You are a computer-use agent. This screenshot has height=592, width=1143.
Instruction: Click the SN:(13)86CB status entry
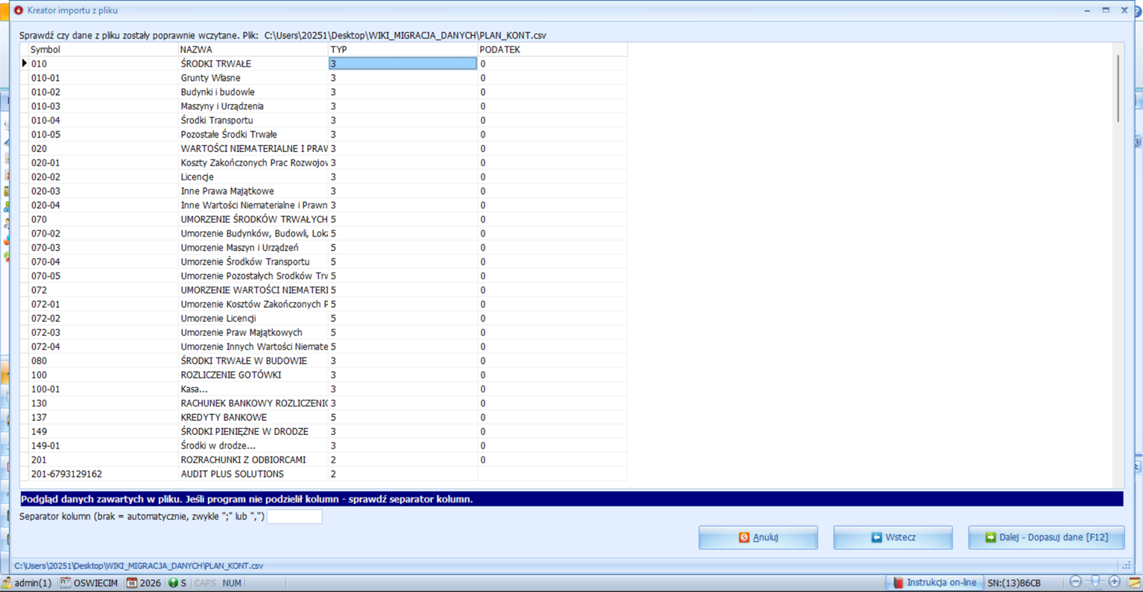pyautogui.click(x=1014, y=582)
